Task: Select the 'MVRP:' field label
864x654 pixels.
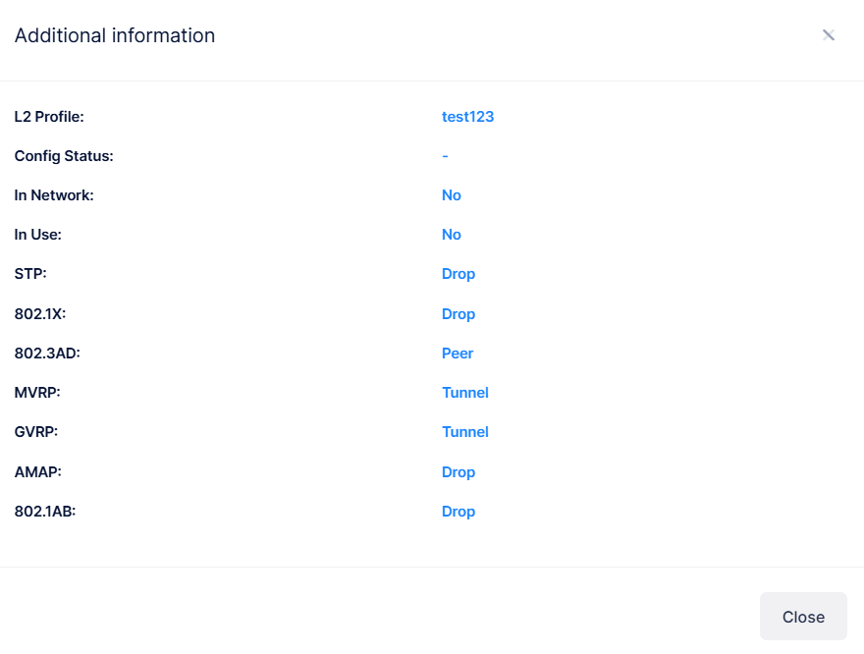Action: 38,393
